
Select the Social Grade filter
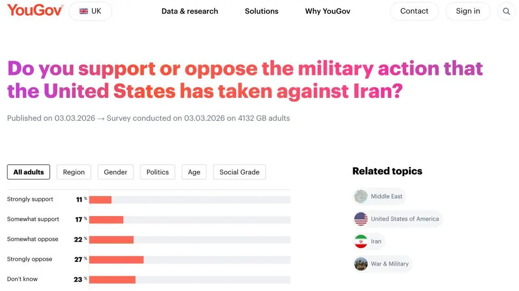click(x=239, y=172)
